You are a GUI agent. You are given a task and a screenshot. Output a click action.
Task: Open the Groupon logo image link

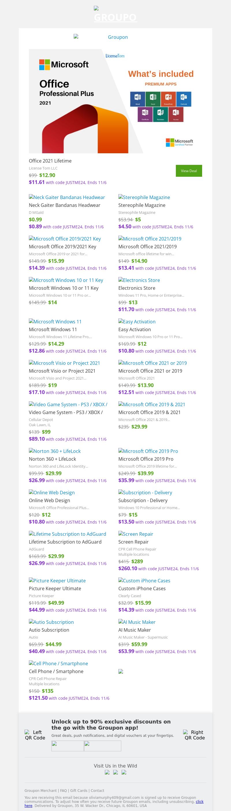pyautogui.click(x=101, y=37)
